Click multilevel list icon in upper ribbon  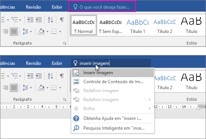click(x=16, y=20)
